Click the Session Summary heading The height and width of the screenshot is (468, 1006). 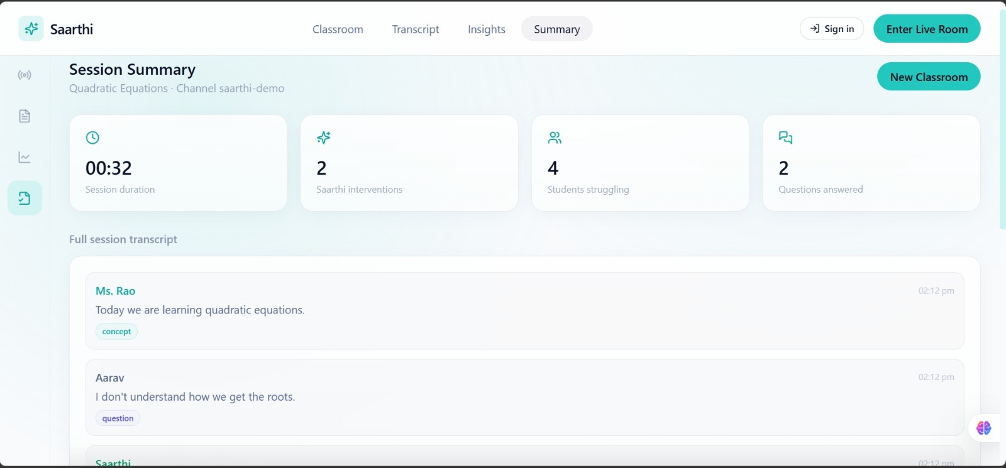click(132, 69)
